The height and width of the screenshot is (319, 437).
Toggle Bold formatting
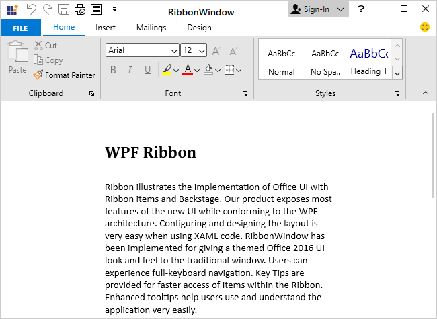pos(113,70)
